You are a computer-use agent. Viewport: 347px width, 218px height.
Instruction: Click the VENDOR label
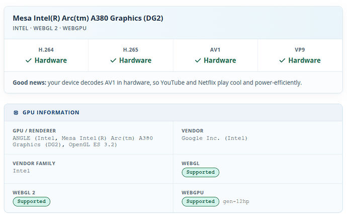[193, 131]
